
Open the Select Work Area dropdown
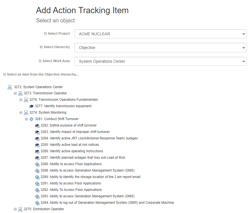click(160, 61)
